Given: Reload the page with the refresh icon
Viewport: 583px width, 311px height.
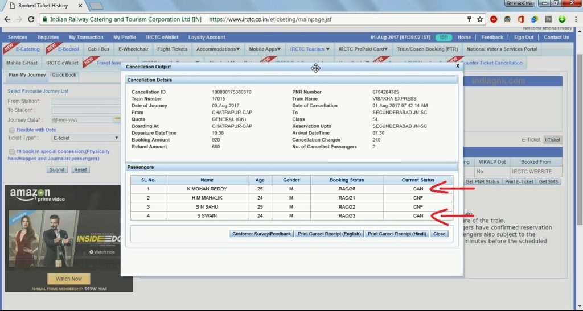Looking at the screenshot, I should pyautogui.click(x=32, y=19).
